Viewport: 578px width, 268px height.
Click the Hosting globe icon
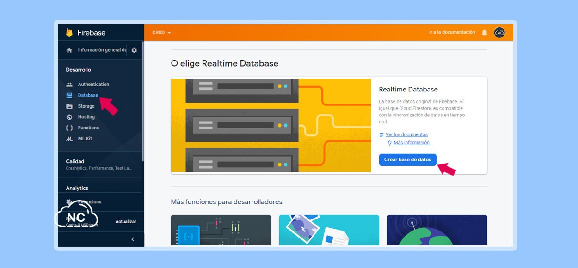[69, 117]
